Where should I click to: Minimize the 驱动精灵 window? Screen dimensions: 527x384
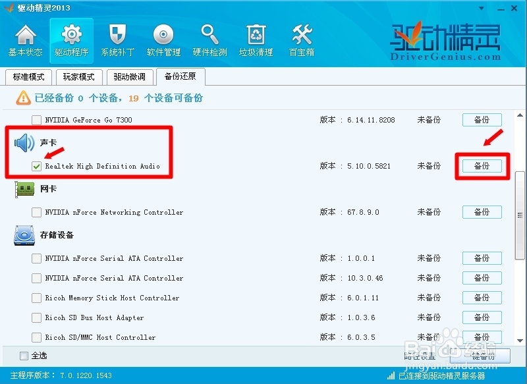click(501, 9)
